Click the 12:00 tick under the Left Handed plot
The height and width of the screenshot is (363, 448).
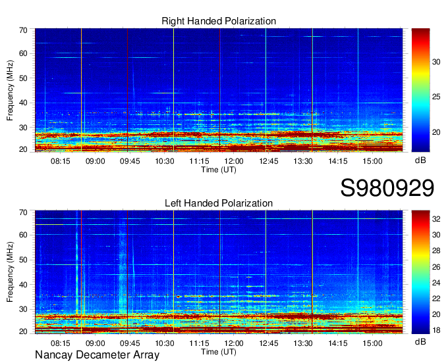pos(234,343)
